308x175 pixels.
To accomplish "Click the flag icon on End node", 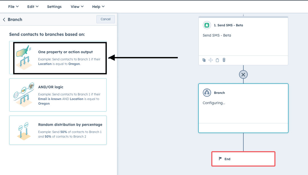I will click(220, 159).
